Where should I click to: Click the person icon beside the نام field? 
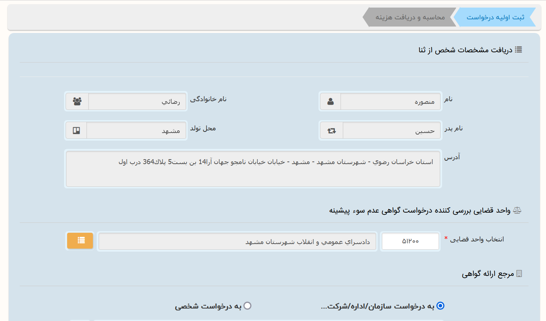click(331, 102)
